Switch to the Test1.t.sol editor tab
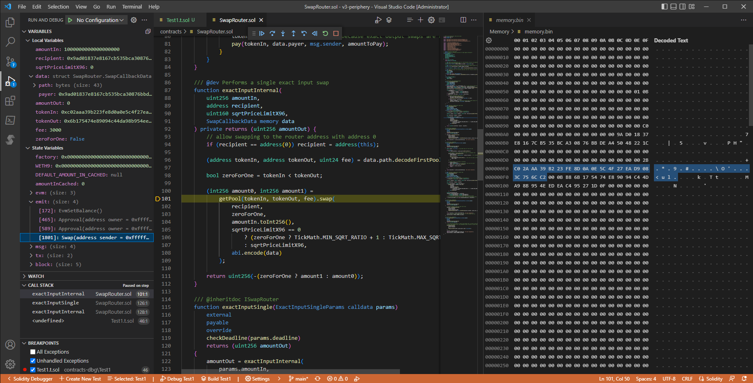753x383 pixels. [x=178, y=20]
